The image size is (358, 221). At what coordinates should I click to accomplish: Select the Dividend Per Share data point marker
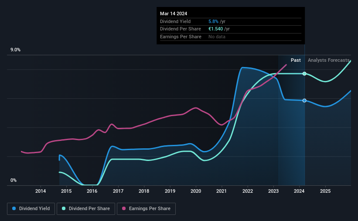[304, 74]
